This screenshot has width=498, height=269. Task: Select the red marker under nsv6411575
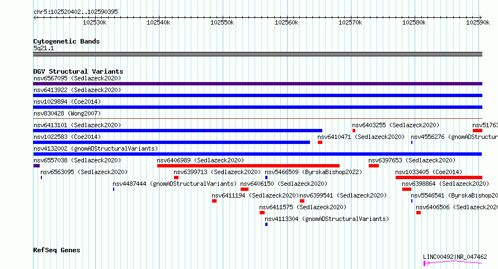(x=262, y=213)
